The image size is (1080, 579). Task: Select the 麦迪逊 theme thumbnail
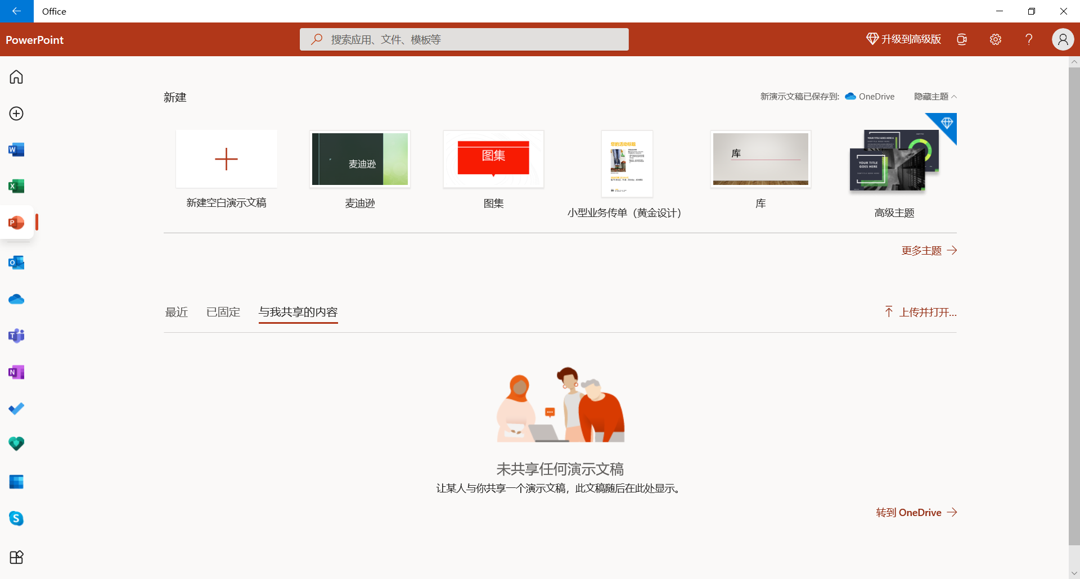tap(359, 159)
